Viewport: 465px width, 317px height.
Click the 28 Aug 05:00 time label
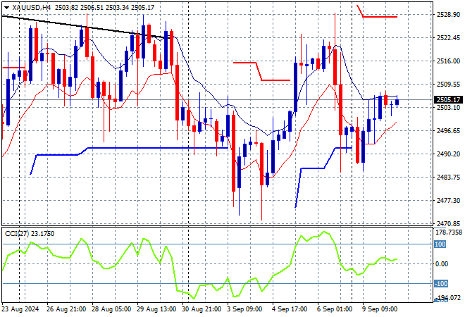[111, 309]
